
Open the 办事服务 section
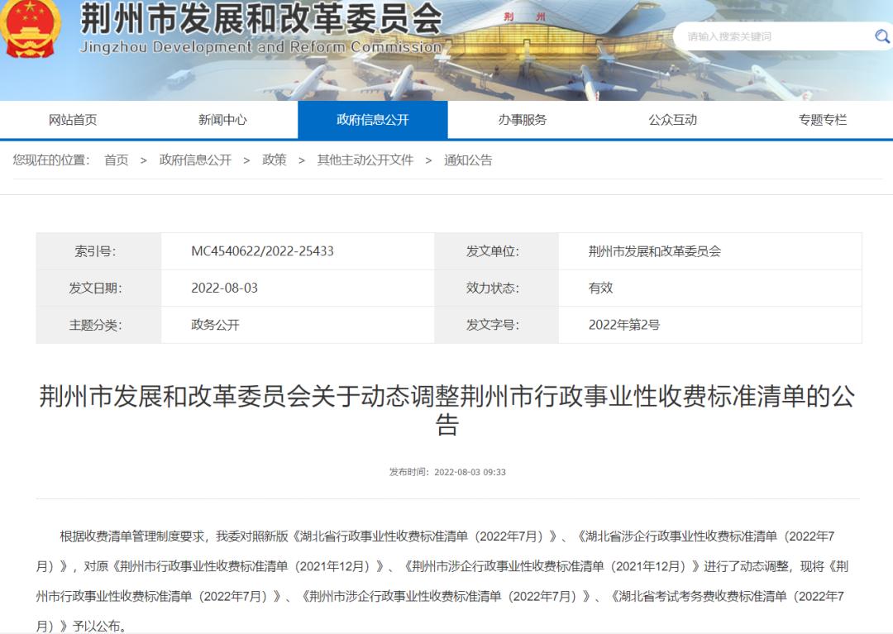click(523, 119)
